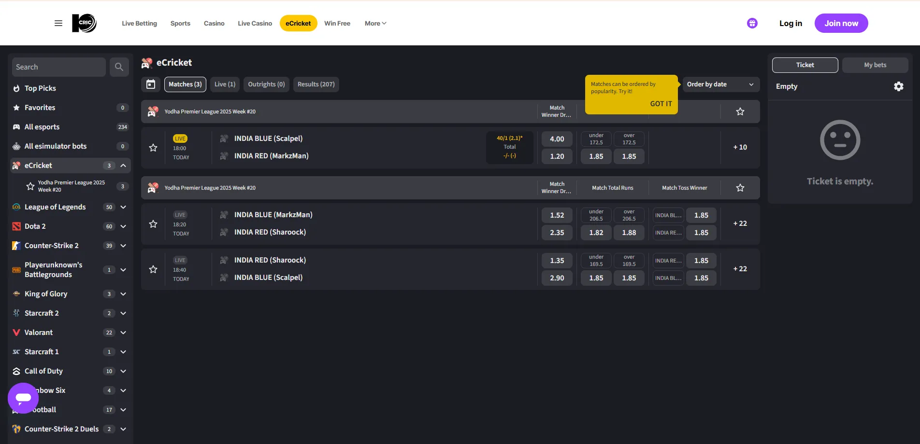Click the eCricket page title icon
This screenshot has width=920, height=444.
pyautogui.click(x=147, y=63)
